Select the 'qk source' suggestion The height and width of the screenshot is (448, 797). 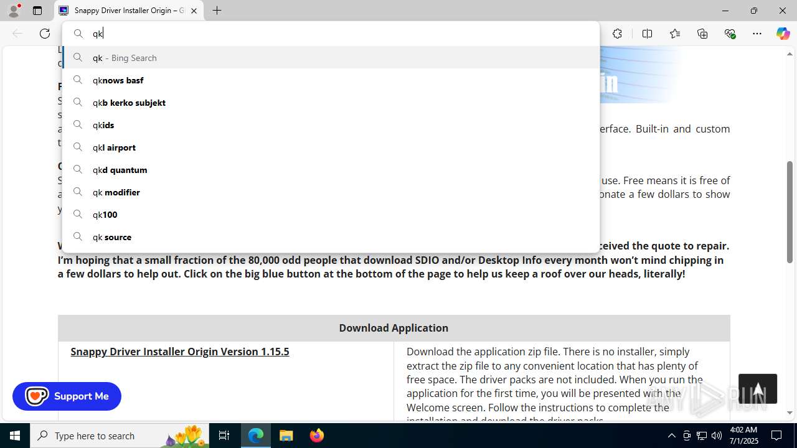point(331,237)
